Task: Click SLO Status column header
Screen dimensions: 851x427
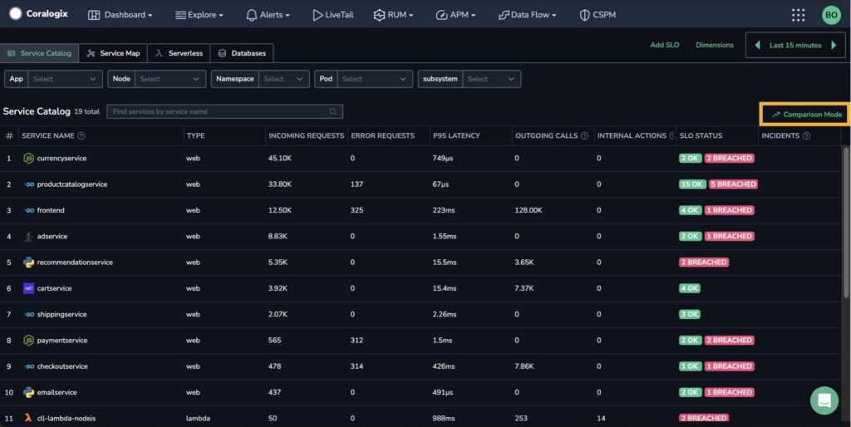Action: point(701,135)
